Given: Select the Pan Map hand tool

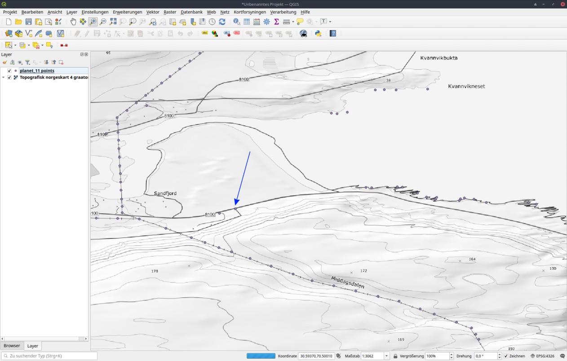Looking at the screenshot, I should click(x=73, y=22).
